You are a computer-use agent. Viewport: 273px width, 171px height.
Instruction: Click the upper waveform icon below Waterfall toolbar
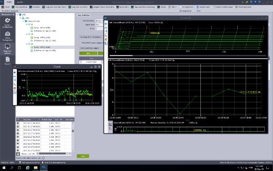tap(110, 124)
